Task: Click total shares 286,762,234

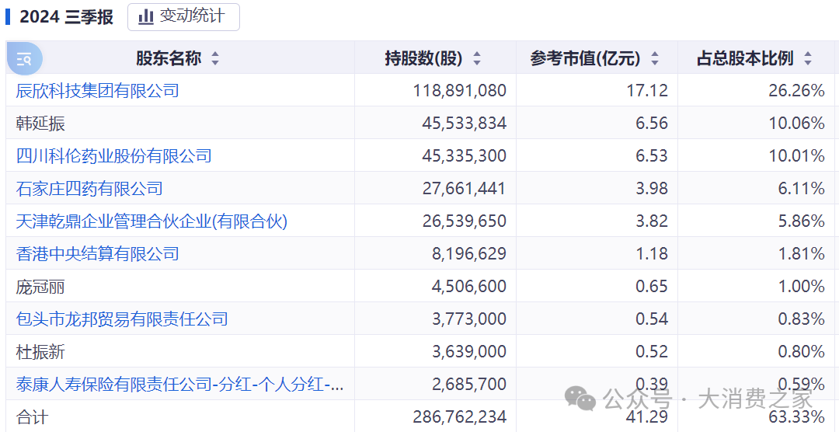Action: [460, 416]
